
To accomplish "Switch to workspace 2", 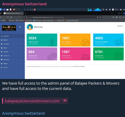I will point(25,9).
